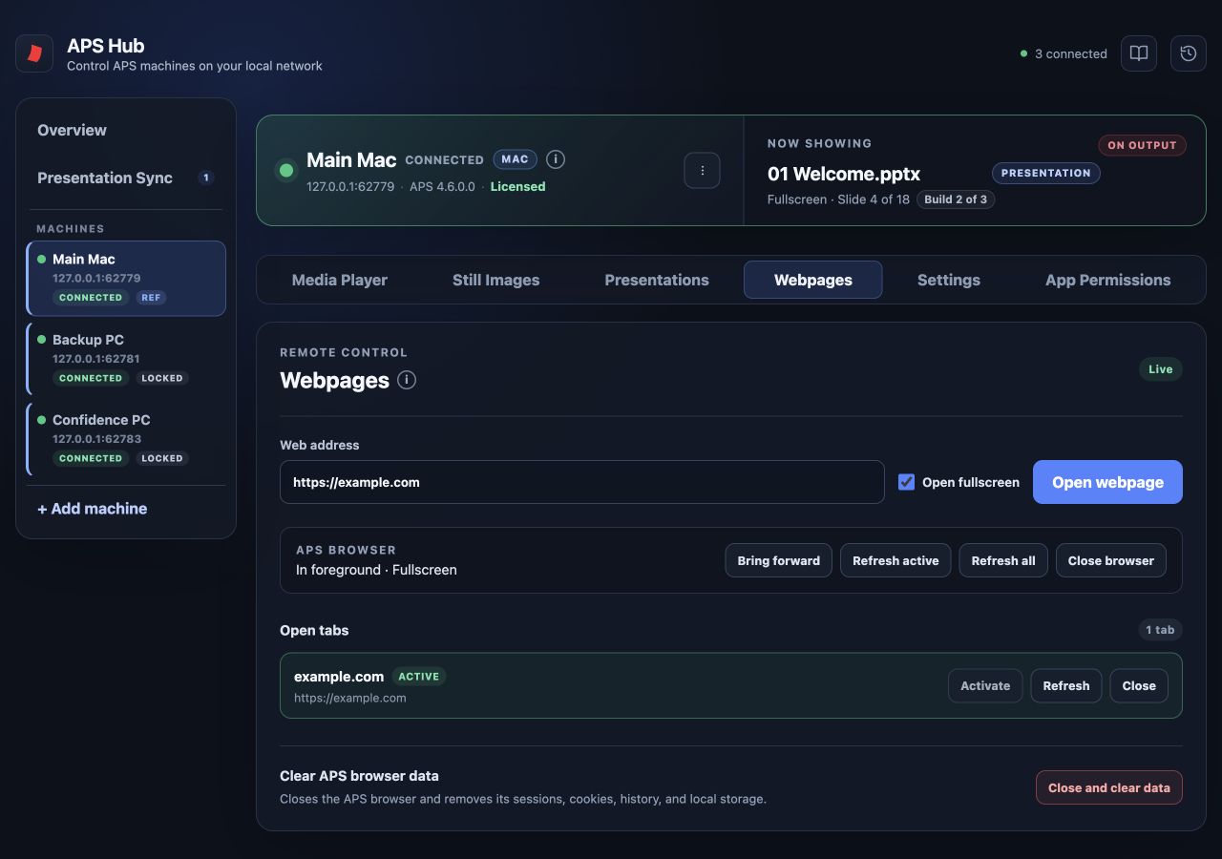This screenshot has width=1222, height=859.
Task: Click the In foreground · Fullscreen status text
Action: click(376, 570)
